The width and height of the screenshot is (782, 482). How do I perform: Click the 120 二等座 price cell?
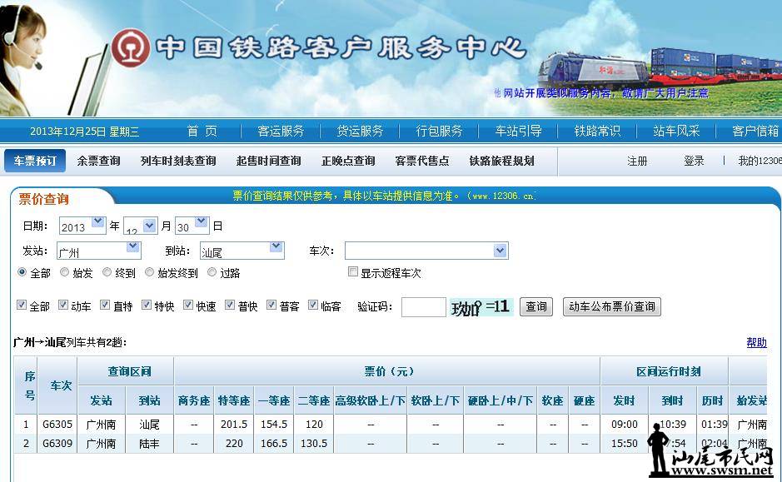(314, 425)
